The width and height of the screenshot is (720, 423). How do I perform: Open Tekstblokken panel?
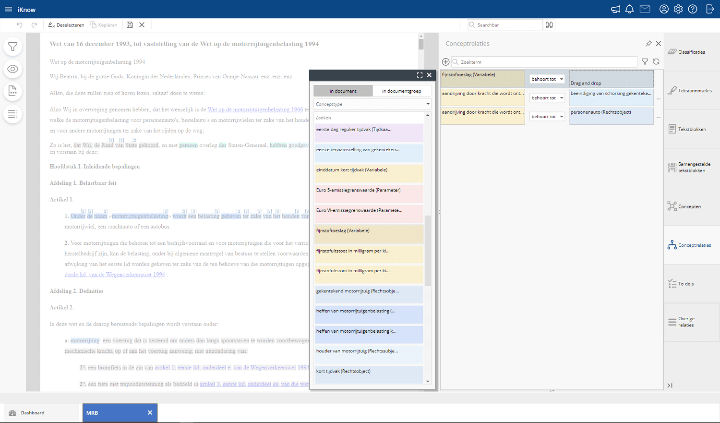click(x=692, y=129)
